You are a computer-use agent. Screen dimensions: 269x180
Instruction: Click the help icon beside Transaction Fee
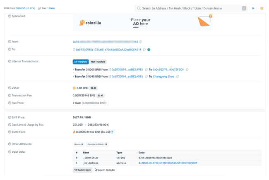click(x=10, y=95)
